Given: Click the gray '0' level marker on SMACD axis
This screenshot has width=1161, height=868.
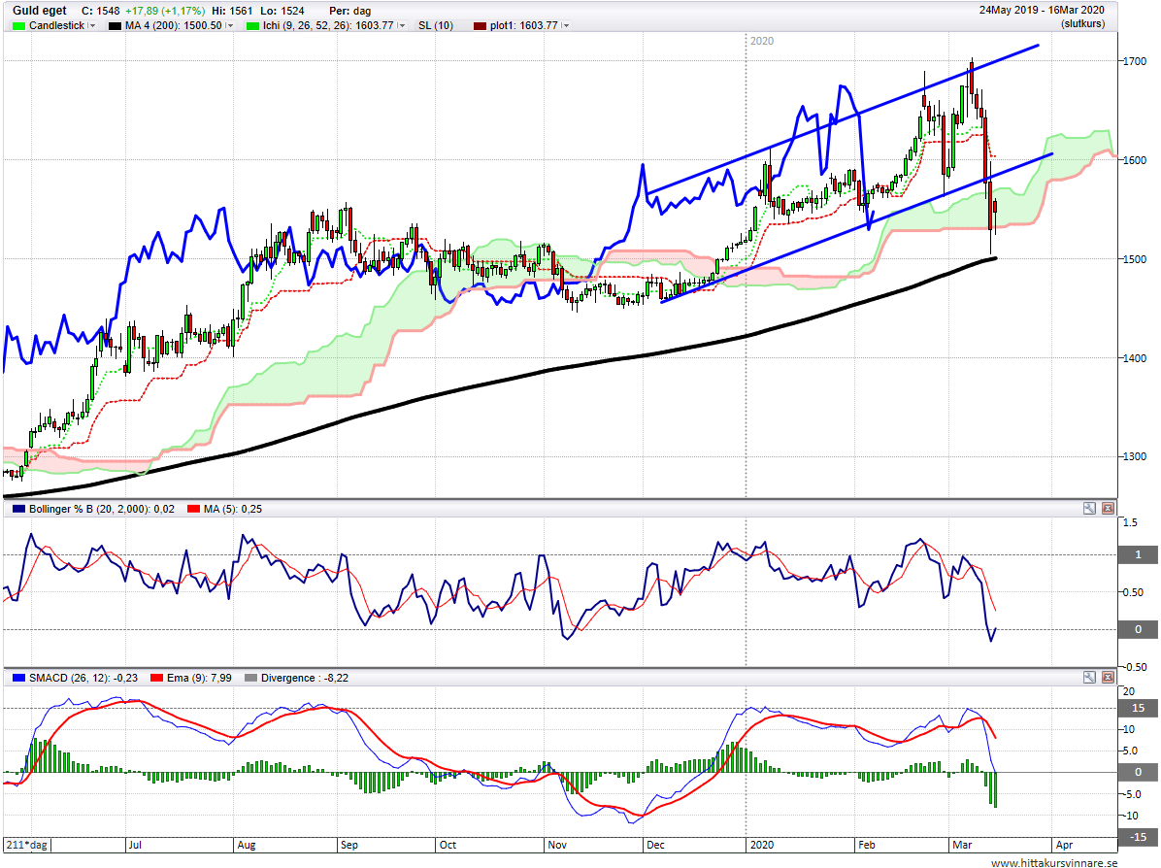Looking at the screenshot, I should tap(1138, 772).
